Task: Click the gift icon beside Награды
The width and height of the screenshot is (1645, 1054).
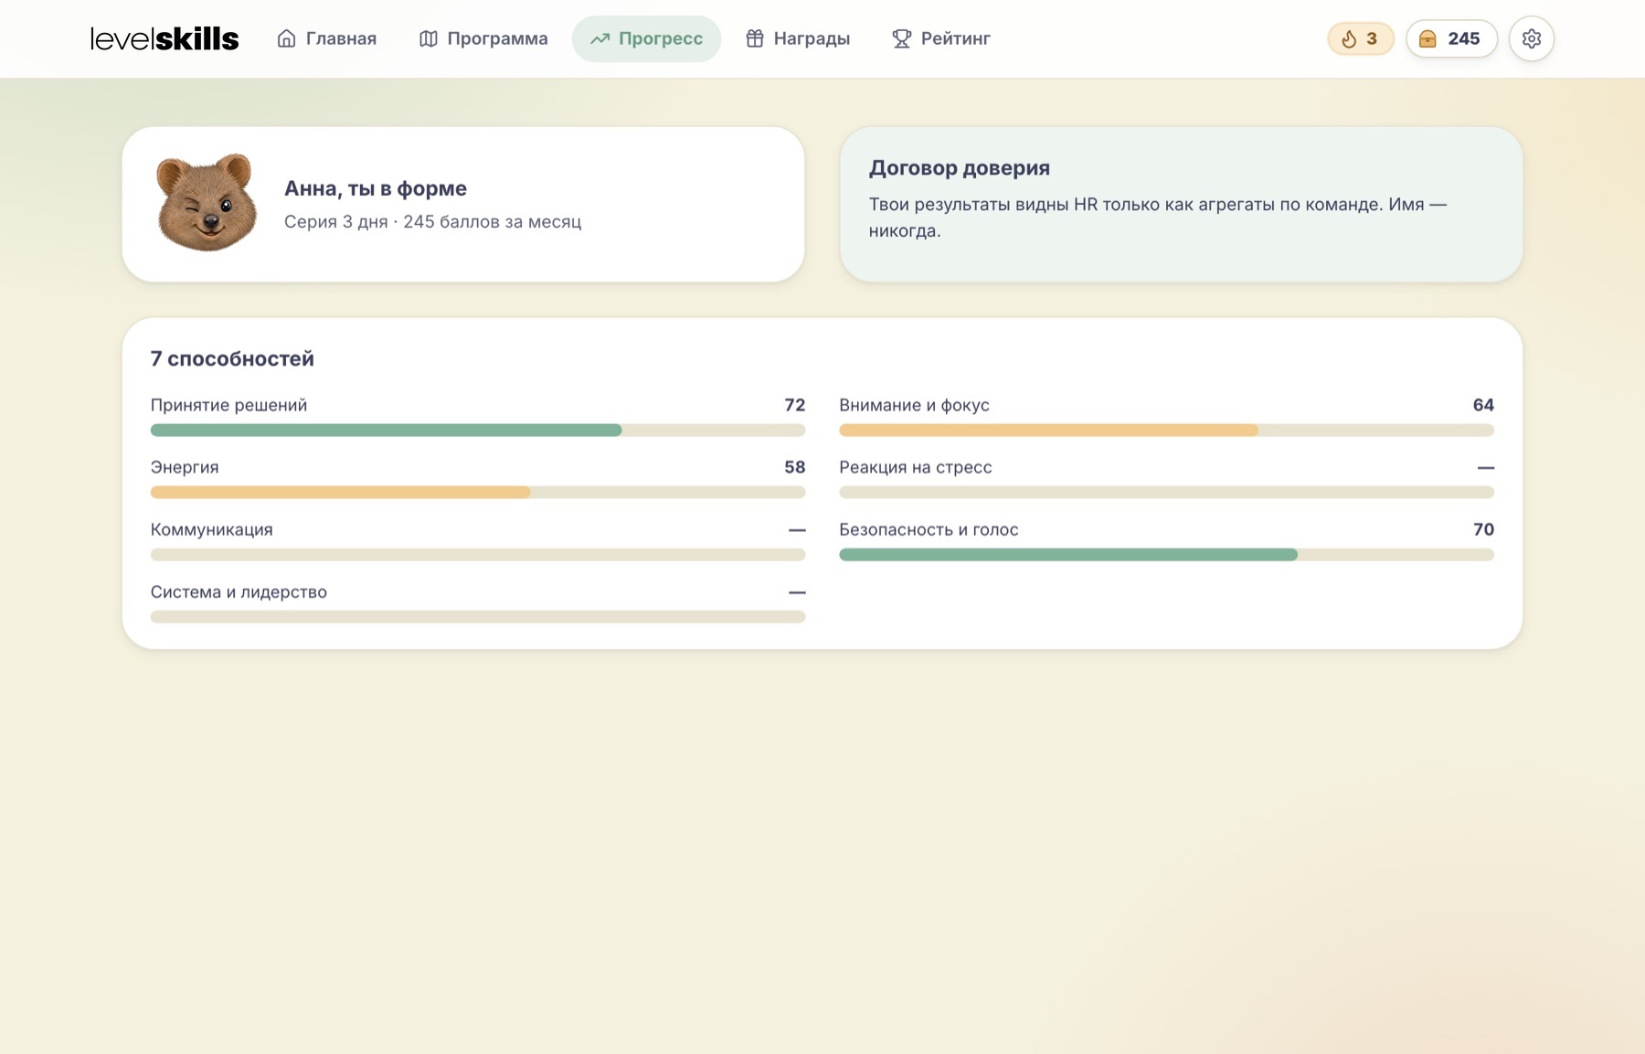Action: pyautogui.click(x=754, y=38)
